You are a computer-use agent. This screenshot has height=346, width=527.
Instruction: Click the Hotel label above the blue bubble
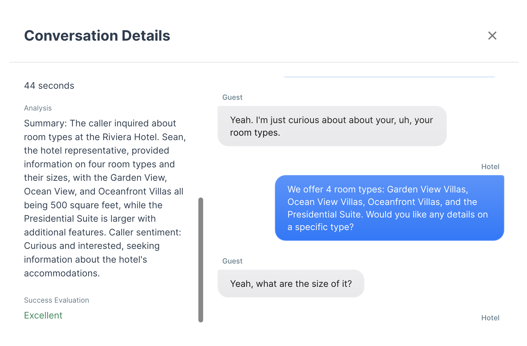coord(490,167)
